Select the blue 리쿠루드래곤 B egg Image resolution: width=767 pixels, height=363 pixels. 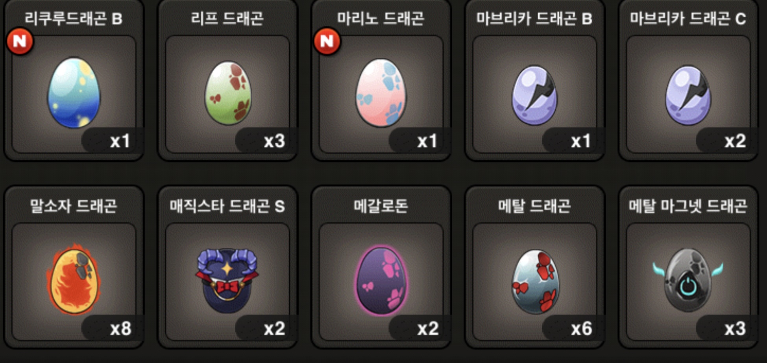(x=74, y=93)
